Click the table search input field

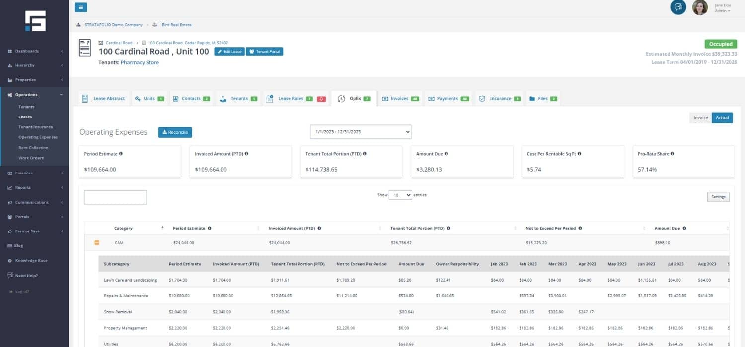click(x=115, y=197)
